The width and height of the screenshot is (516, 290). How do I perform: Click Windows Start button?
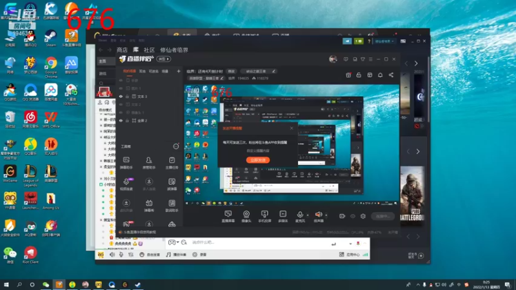click(6, 285)
